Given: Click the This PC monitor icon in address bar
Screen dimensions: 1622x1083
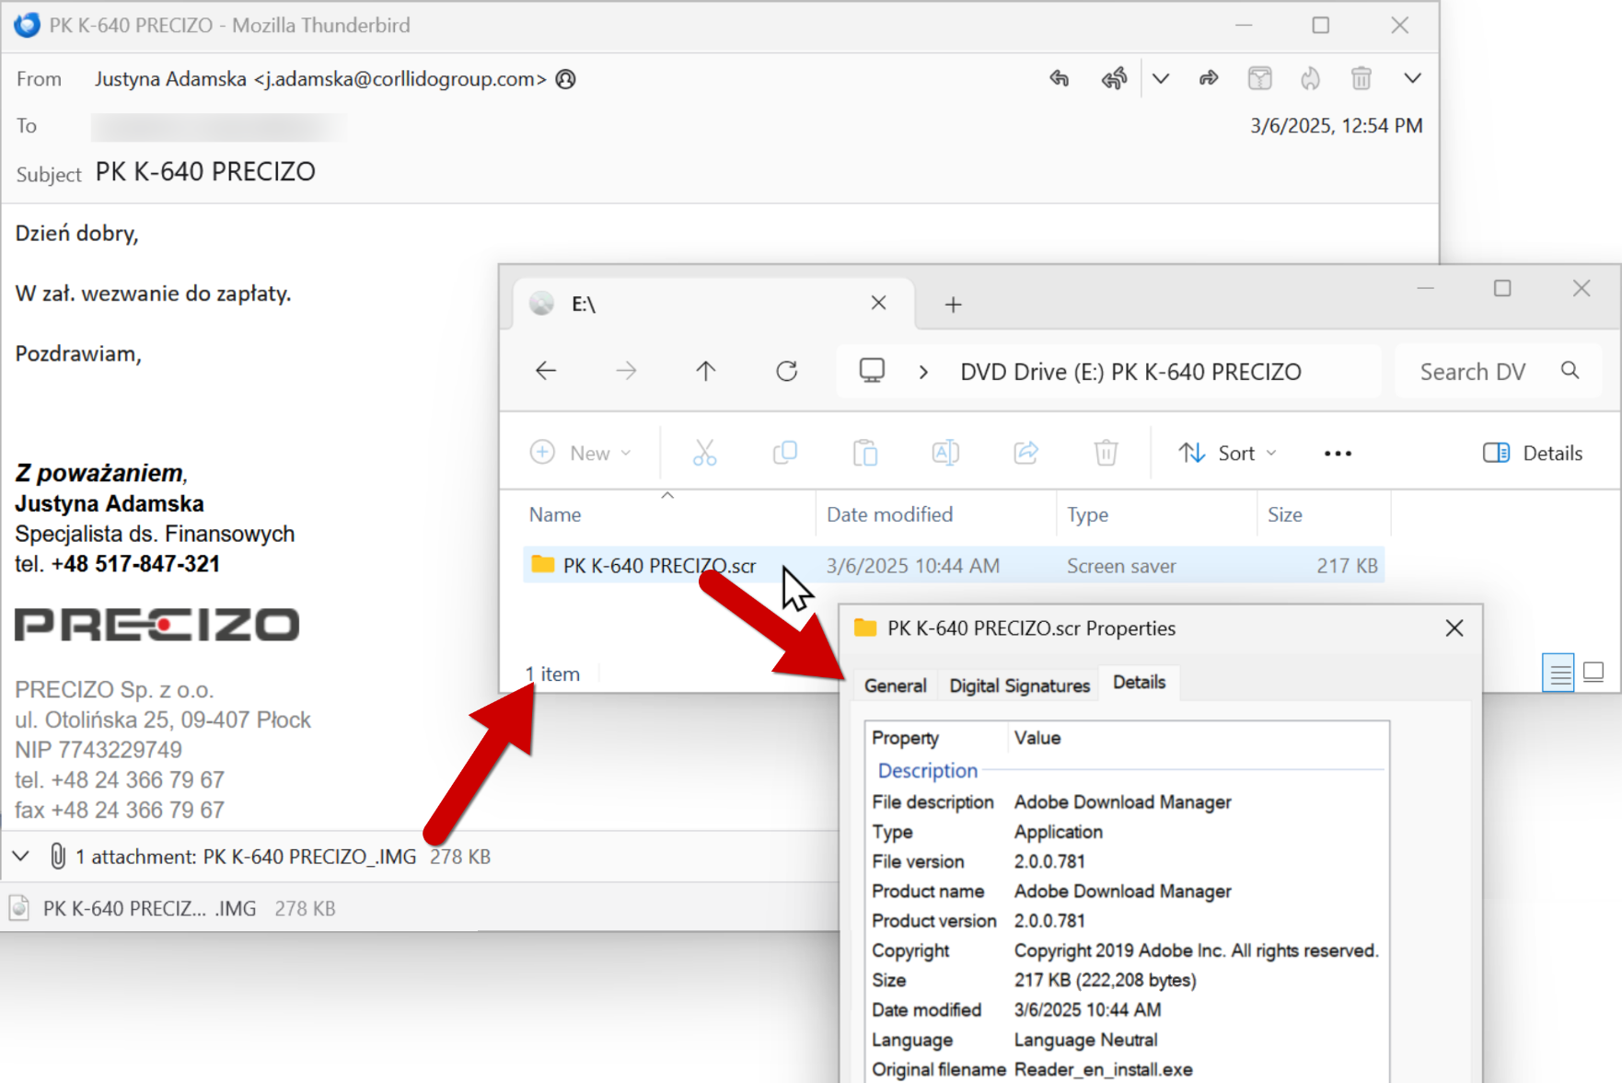Looking at the screenshot, I should (x=872, y=371).
